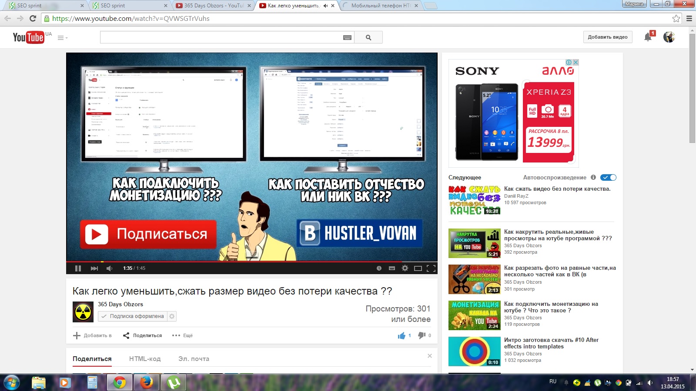This screenshot has height=391, width=696.
Task: Open system volume in the tray
Action: pyautogui.click(x=650, y=383)
